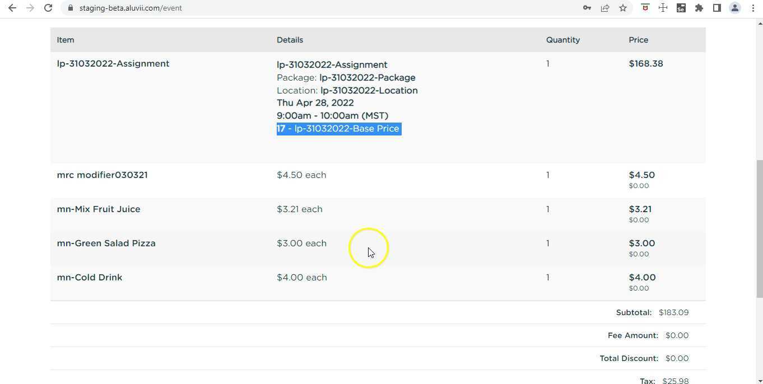This screenshot has height=384, width=763.
Task: Toggle the Back navigation arrow
Action: pyautogui.click(x=12, y=8)
